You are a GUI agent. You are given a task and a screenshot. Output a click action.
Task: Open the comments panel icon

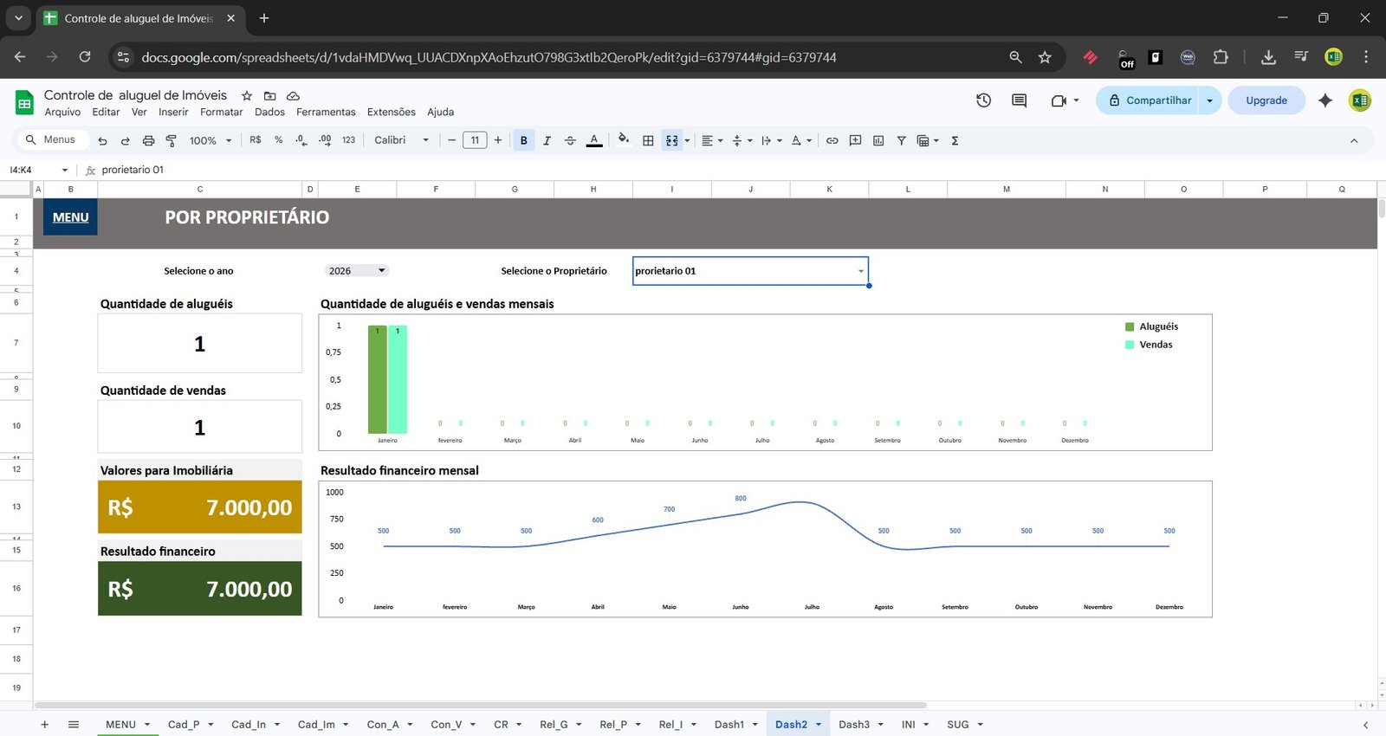tap(1019, 100)
